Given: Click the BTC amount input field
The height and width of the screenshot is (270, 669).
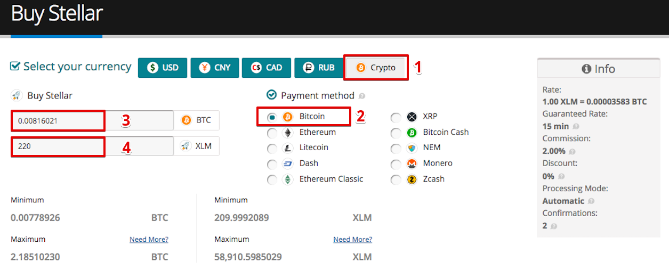Looking at the screenshot, I should pos(92,120).
